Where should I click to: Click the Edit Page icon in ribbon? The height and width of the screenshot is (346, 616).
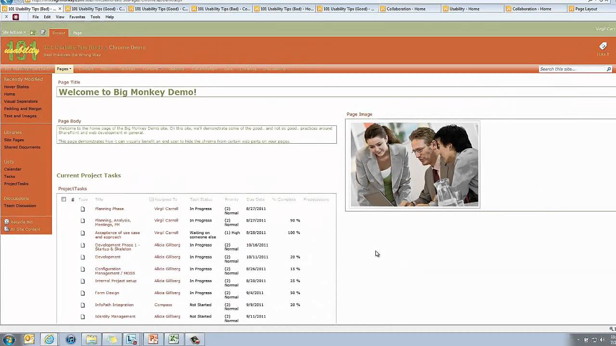click(43, 33)
